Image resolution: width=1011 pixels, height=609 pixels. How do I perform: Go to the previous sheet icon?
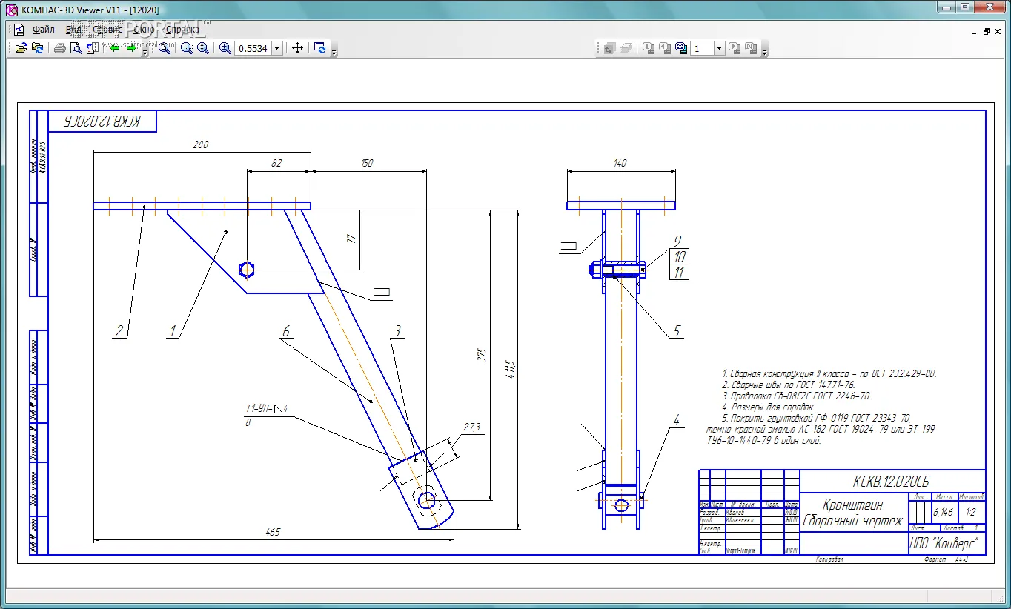coord(666,48)
